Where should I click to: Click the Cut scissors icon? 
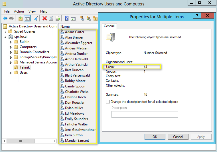36,18
